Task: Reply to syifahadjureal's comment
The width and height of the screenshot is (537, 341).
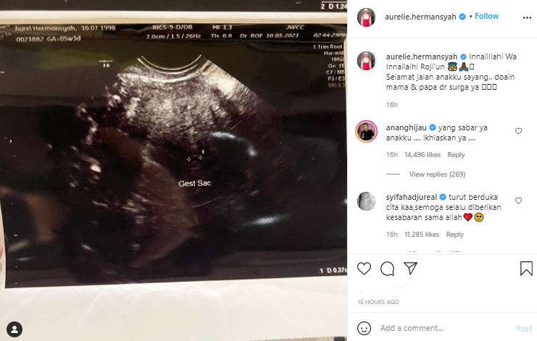Action: click(454, 235)
